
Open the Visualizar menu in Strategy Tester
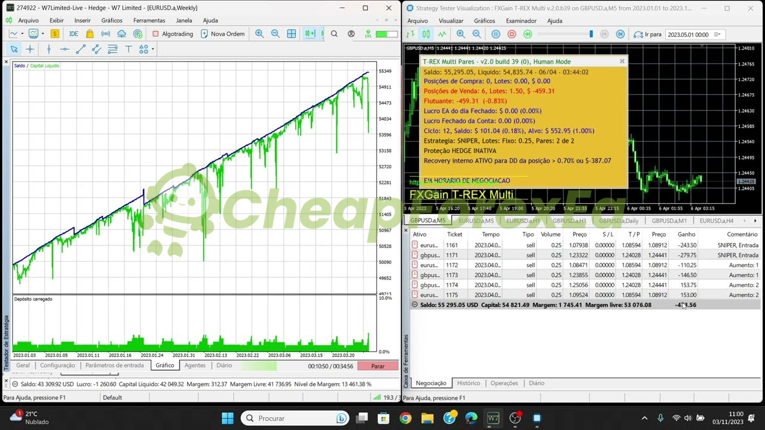pos(451,21)
